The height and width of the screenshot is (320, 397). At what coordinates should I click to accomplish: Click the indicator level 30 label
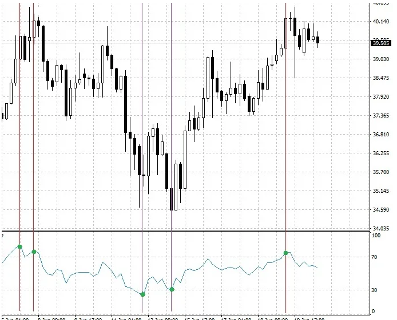click(x=375, y=290)
